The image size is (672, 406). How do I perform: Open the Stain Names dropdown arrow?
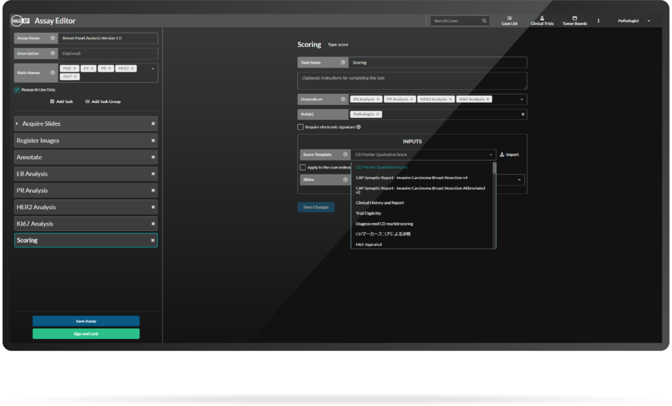pos(153,68)
